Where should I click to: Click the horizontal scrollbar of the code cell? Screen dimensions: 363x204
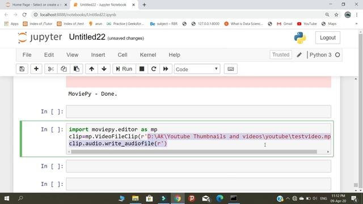194,152
